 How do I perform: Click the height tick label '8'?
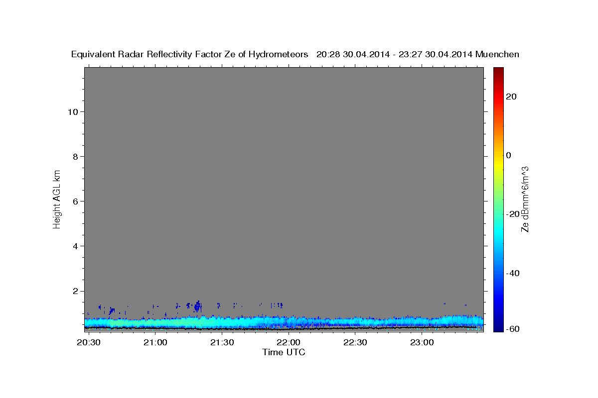[x=74, y=156]
